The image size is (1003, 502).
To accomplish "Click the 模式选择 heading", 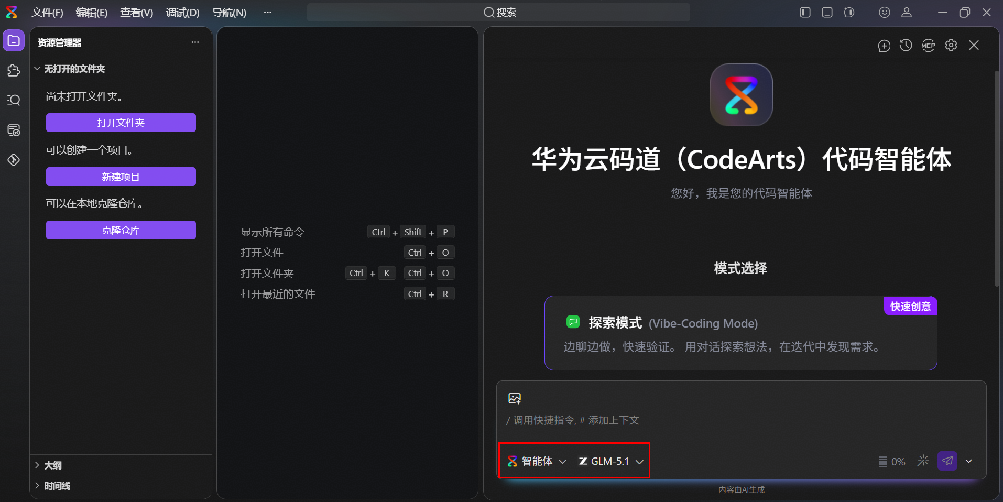I will pyautogui.click(x=740, y=268).
